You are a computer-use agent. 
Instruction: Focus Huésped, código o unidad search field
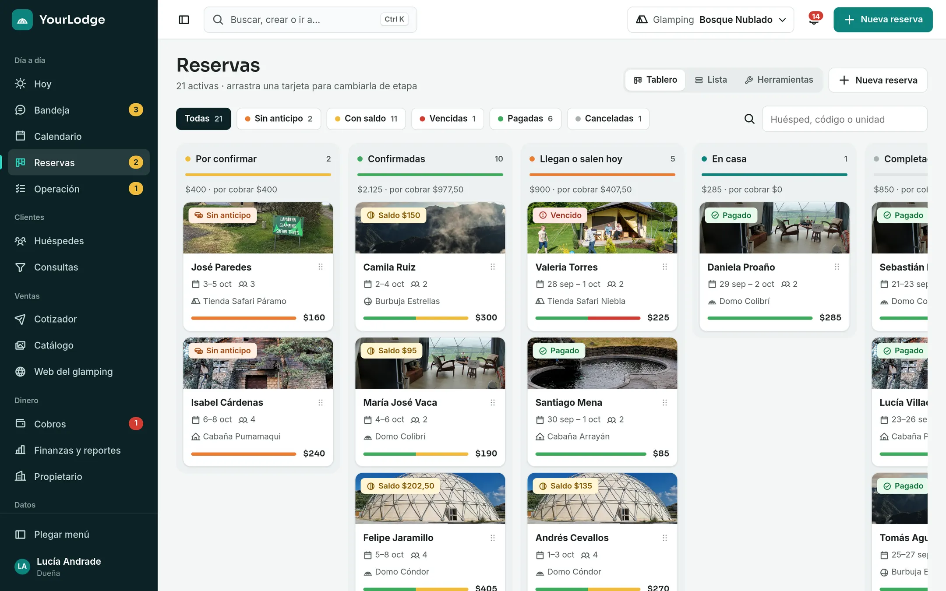coord(844,119)
